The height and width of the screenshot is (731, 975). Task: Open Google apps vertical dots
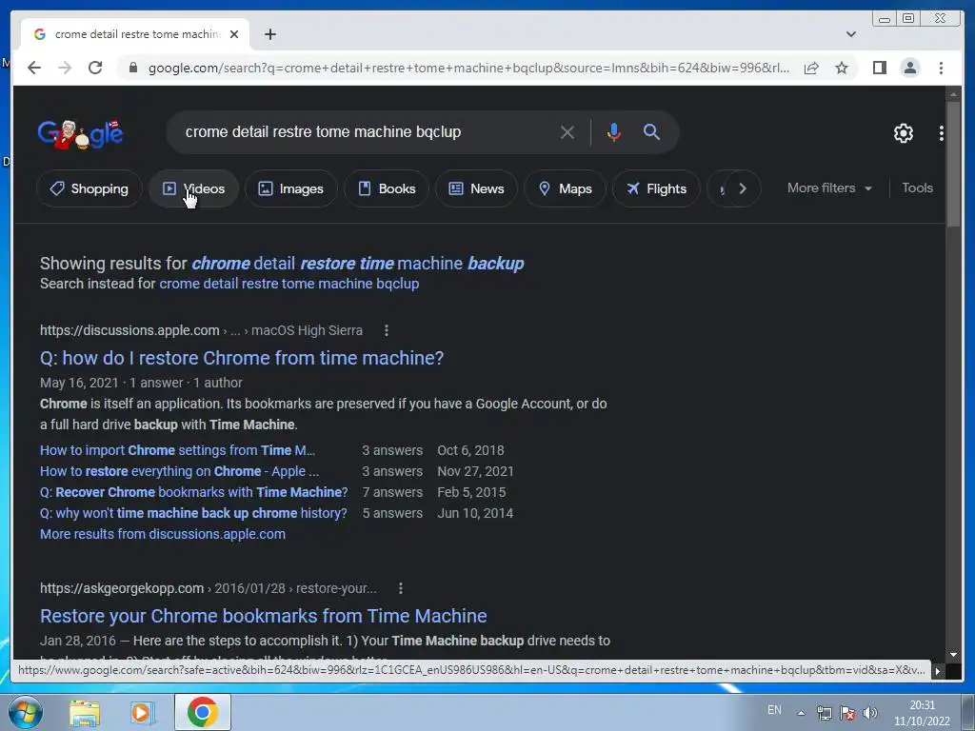(941, 133)
